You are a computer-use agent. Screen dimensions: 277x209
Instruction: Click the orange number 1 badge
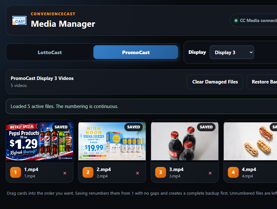coord(16,172)
